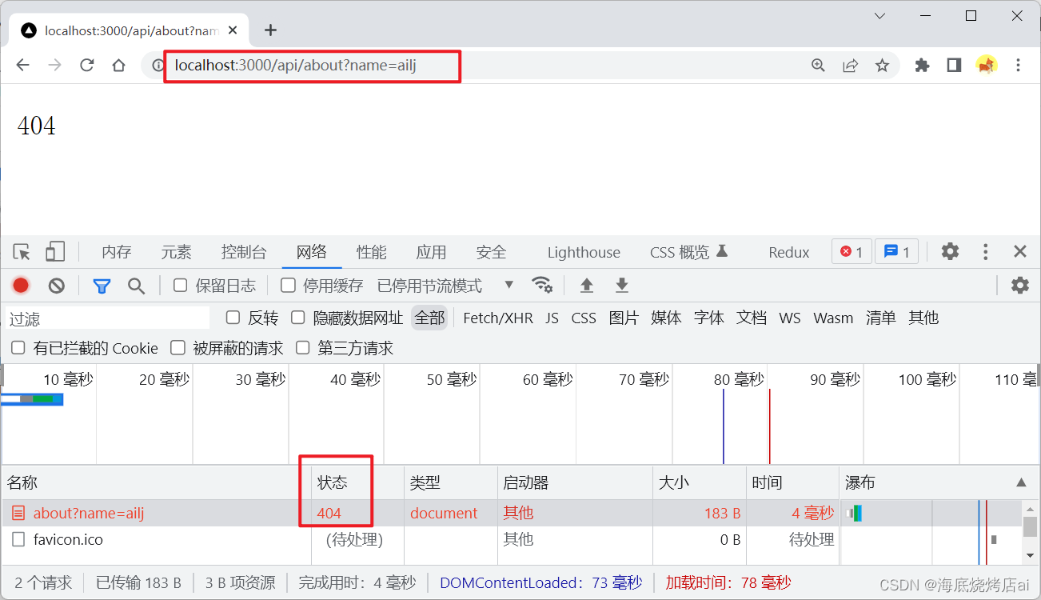Expand the throttling mode dropdown

click(x=509, y=285)
